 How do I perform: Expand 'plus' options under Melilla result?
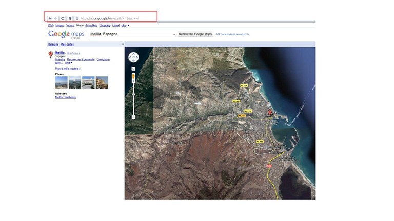pyautogui.click(x=68, y=63)
